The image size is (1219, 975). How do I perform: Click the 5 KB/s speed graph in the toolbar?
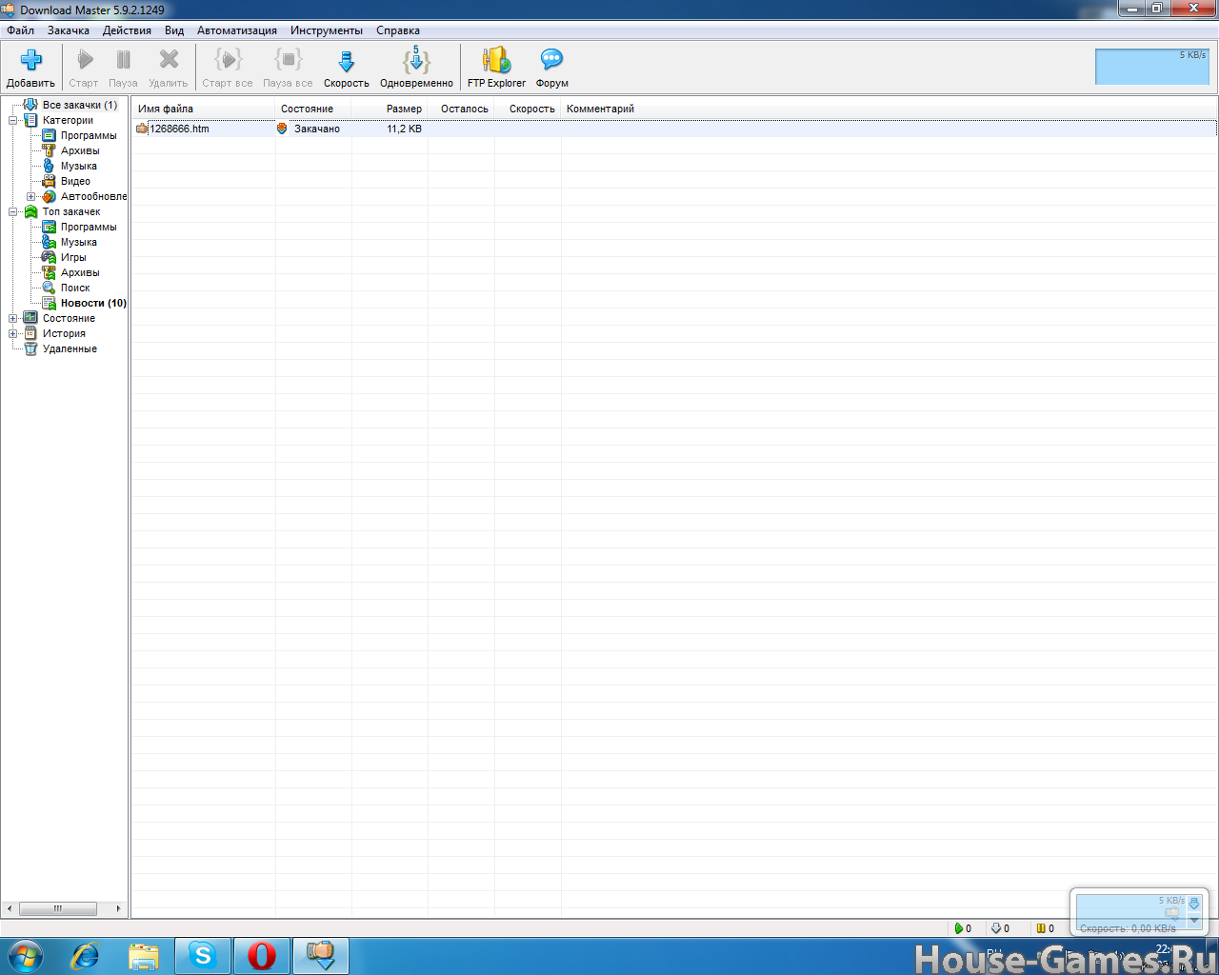point(1152,67)
